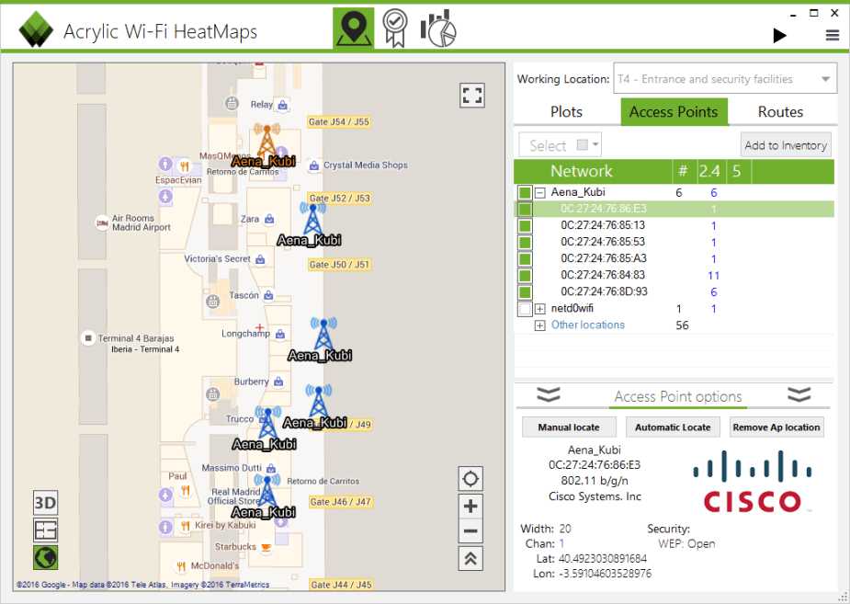The height and width of the screenshot is (604, 850).
Task: Open the survey map location icon
Action: 353,28
